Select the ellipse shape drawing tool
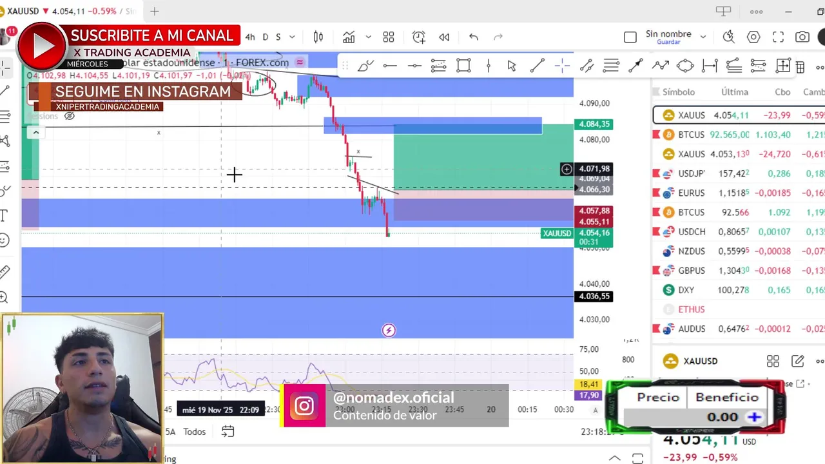Image resolution: width=825 pixels, height=464 pixels. point(685,66)
